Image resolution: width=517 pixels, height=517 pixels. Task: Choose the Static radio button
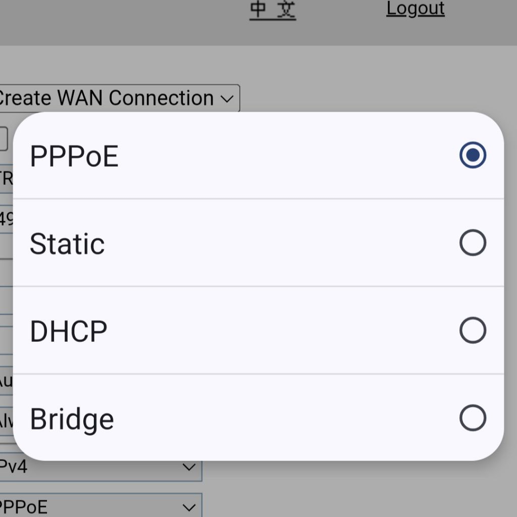[473, 243]
